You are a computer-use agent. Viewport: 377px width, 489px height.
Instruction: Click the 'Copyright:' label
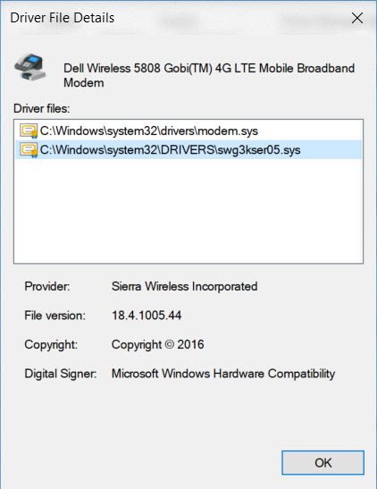[51, 344]
